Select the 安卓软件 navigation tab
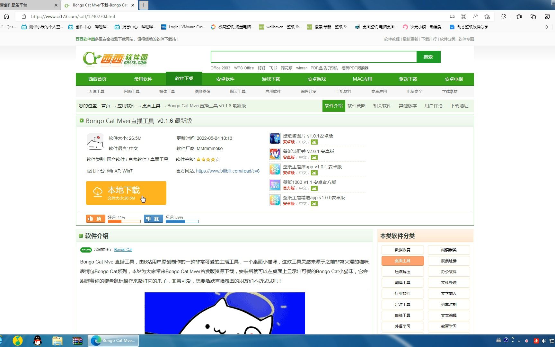 point(225,79)
